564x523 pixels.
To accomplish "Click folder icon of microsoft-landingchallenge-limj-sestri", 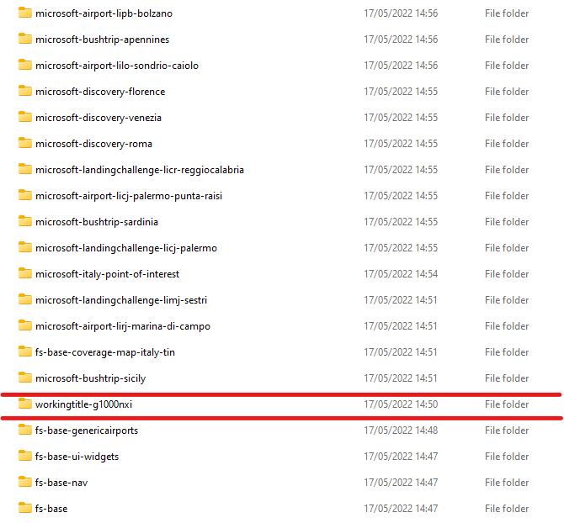I will 24,299.
